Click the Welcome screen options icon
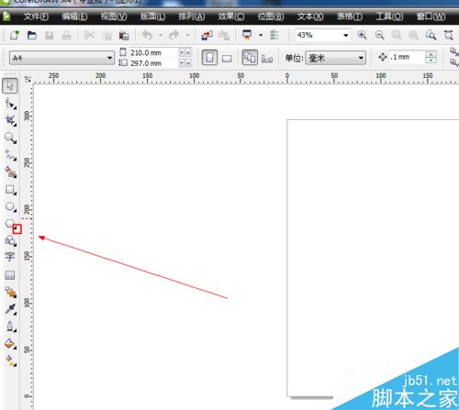459x410 pixels. click(x=274, y=35)
